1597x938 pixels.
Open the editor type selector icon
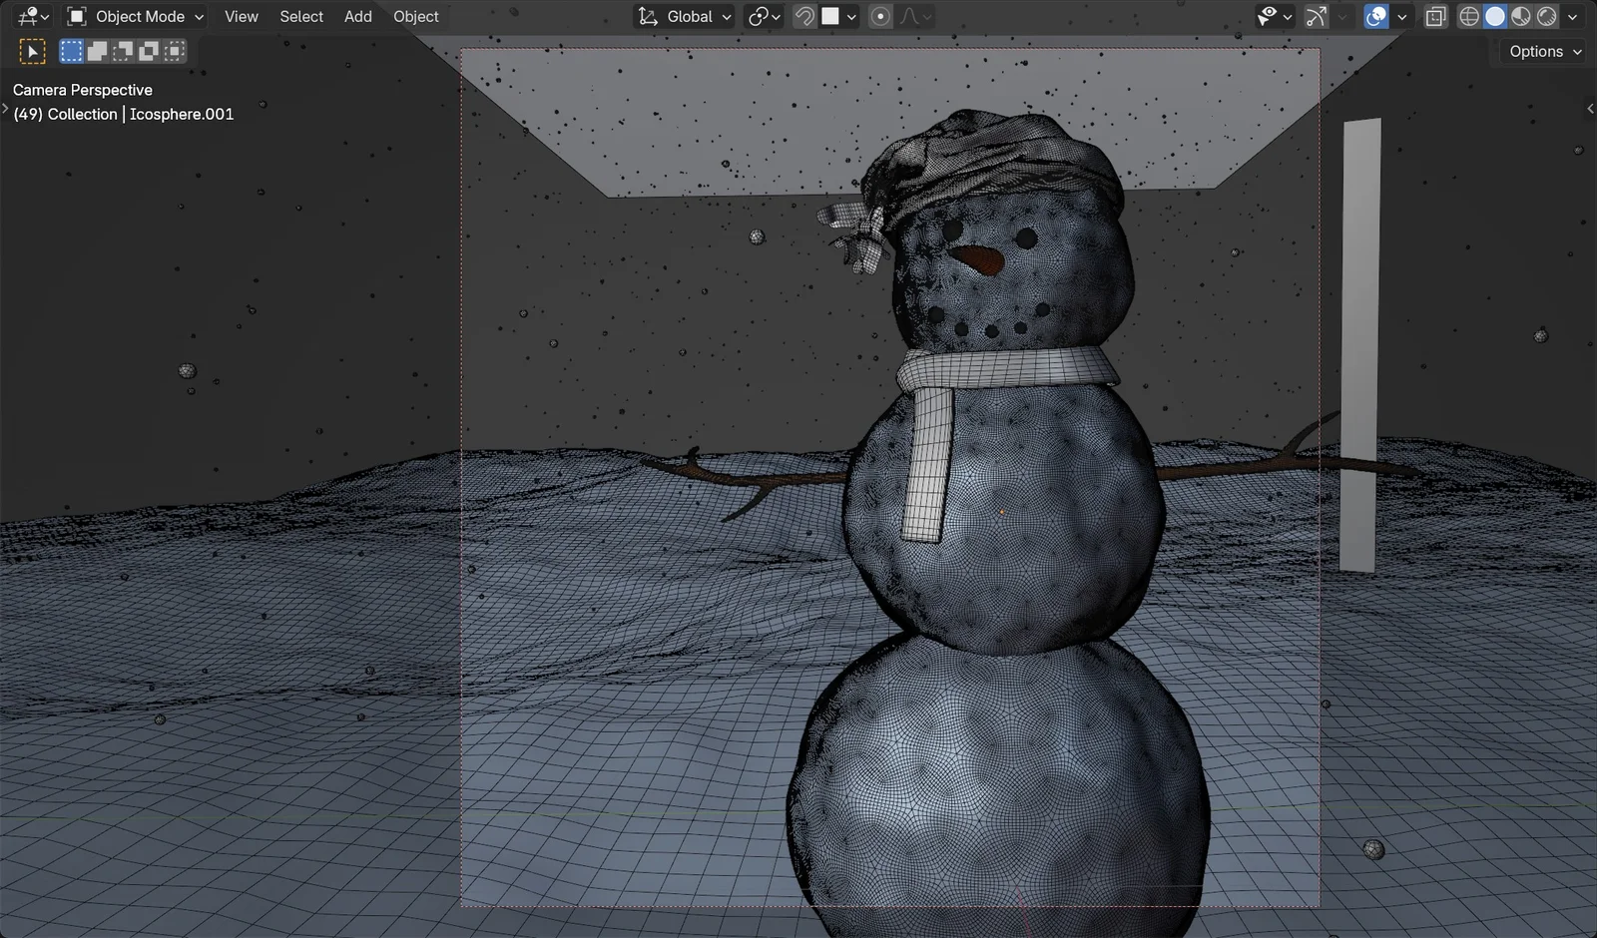(25, 16)
